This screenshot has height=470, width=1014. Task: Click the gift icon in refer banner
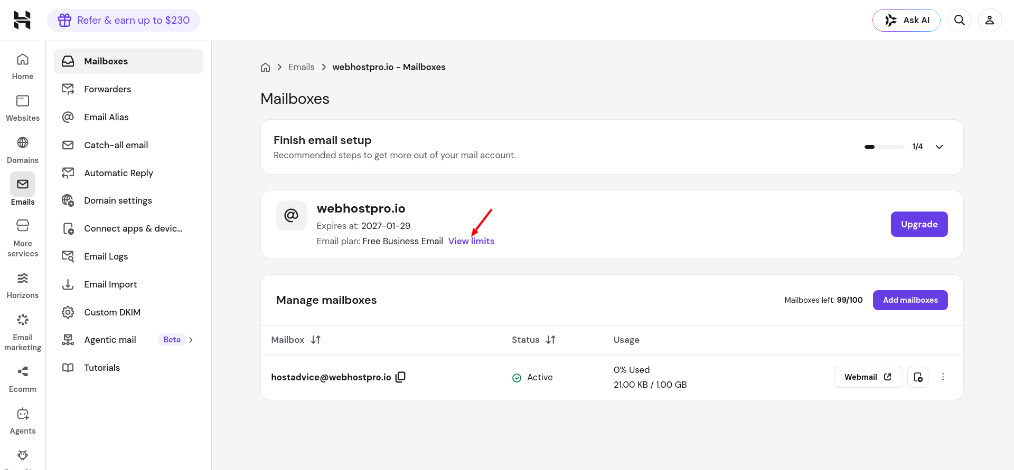[x=64, y=20]
